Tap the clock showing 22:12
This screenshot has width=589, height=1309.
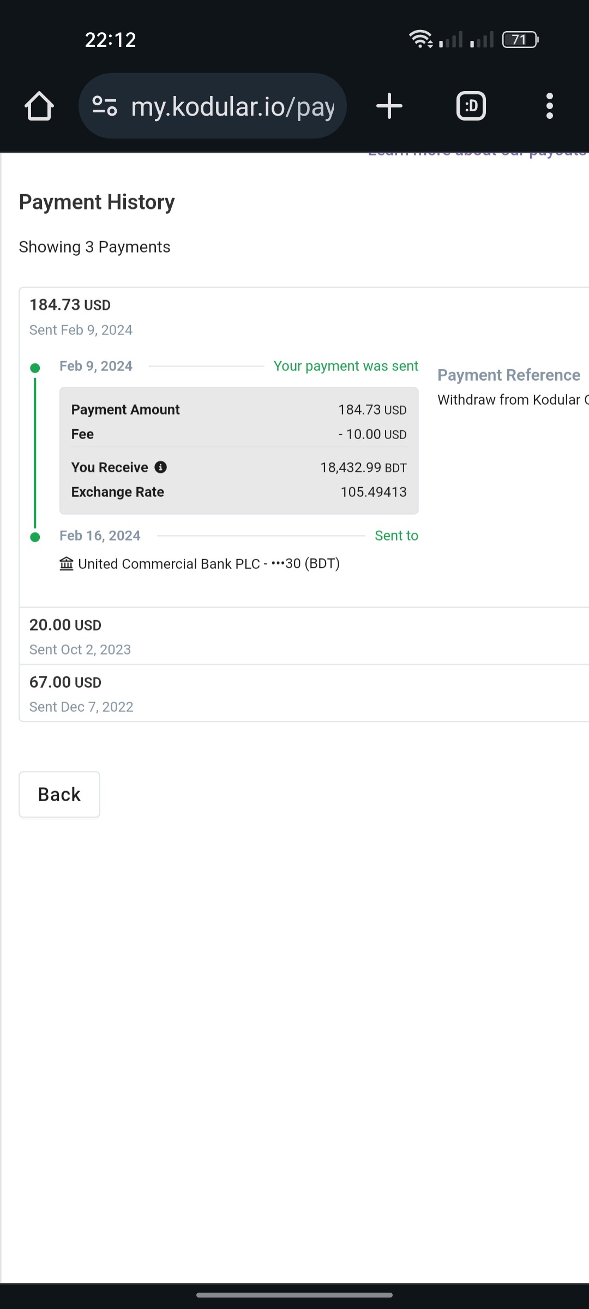(x=110, y=39)
